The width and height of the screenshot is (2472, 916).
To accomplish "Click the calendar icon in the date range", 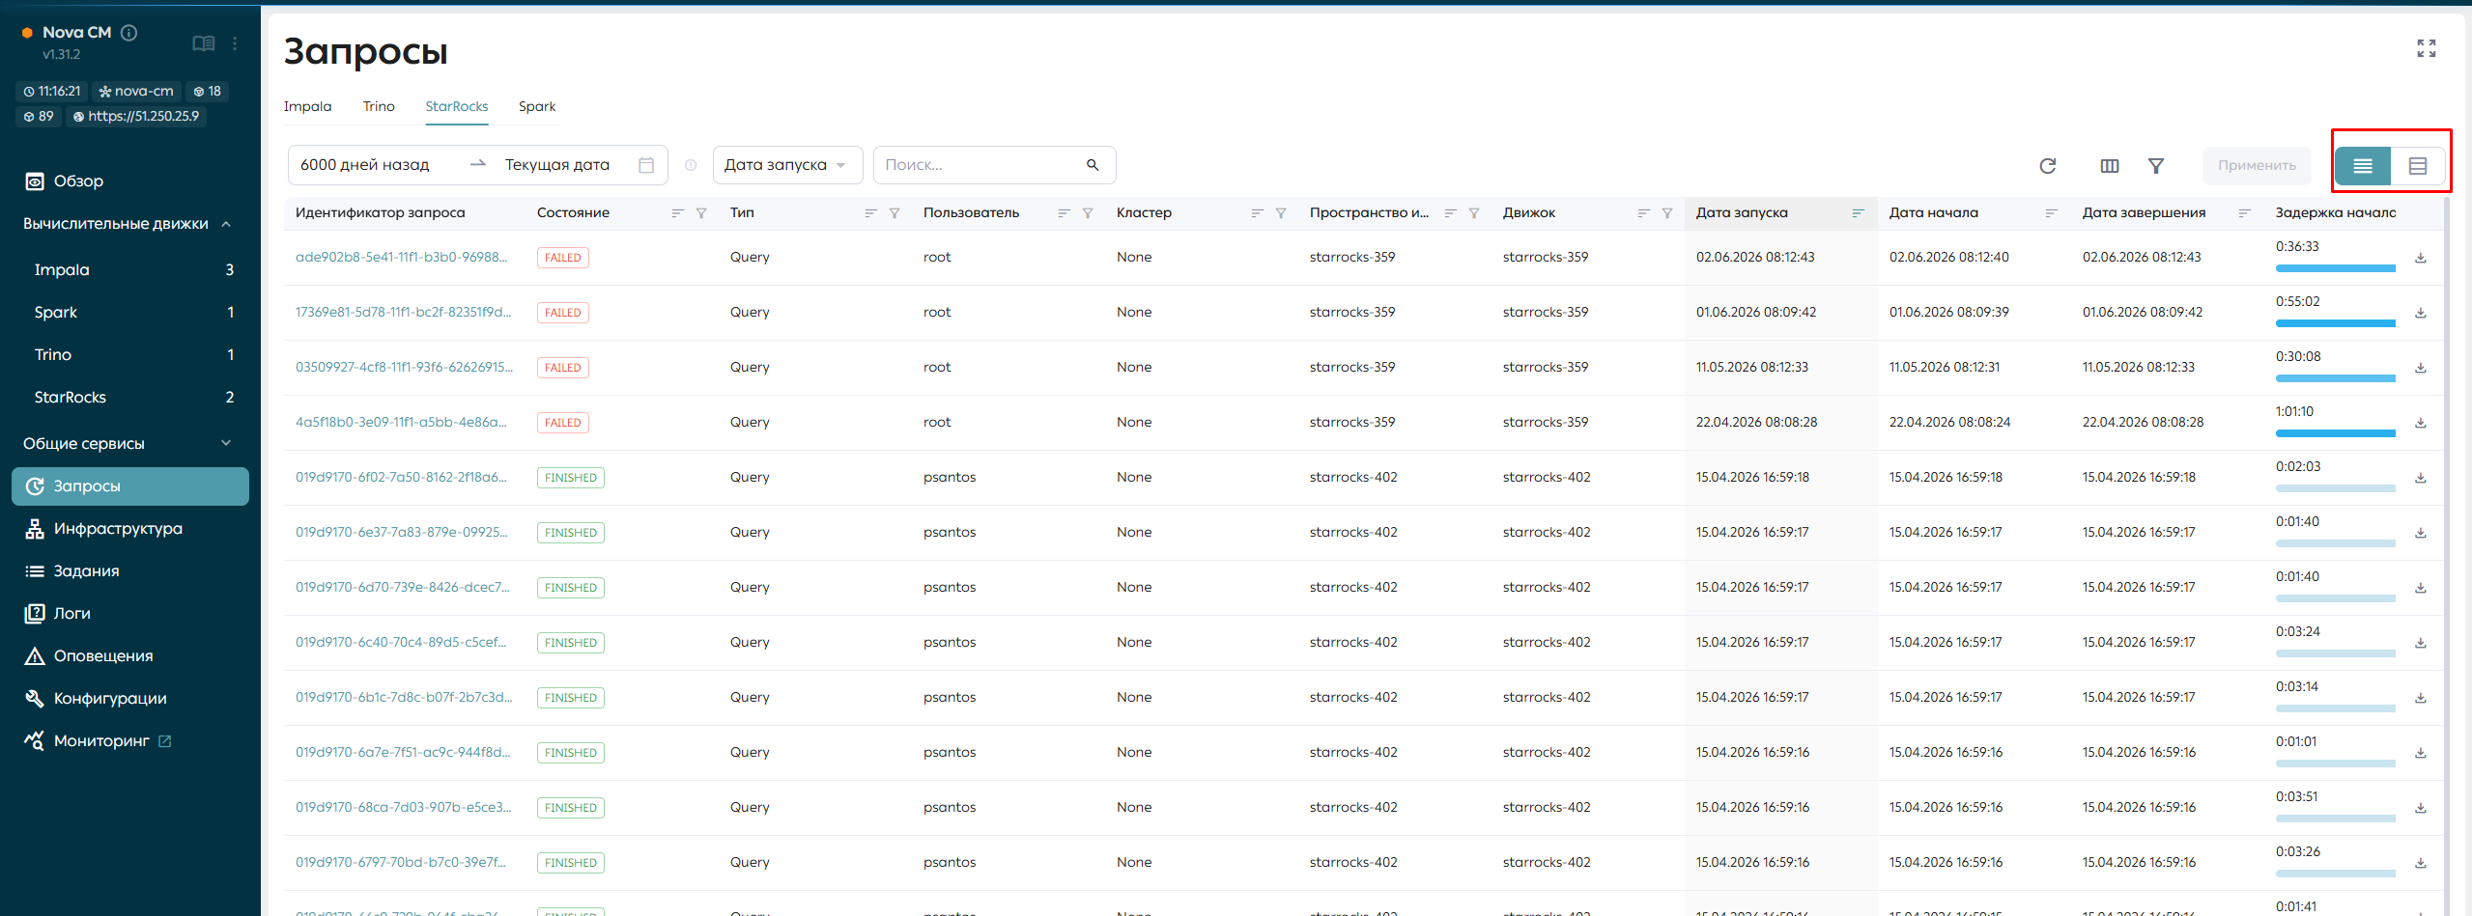I will 646,165.
